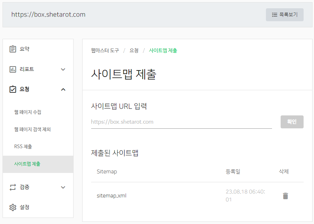Click the Sitemap column header

(107, 172)
